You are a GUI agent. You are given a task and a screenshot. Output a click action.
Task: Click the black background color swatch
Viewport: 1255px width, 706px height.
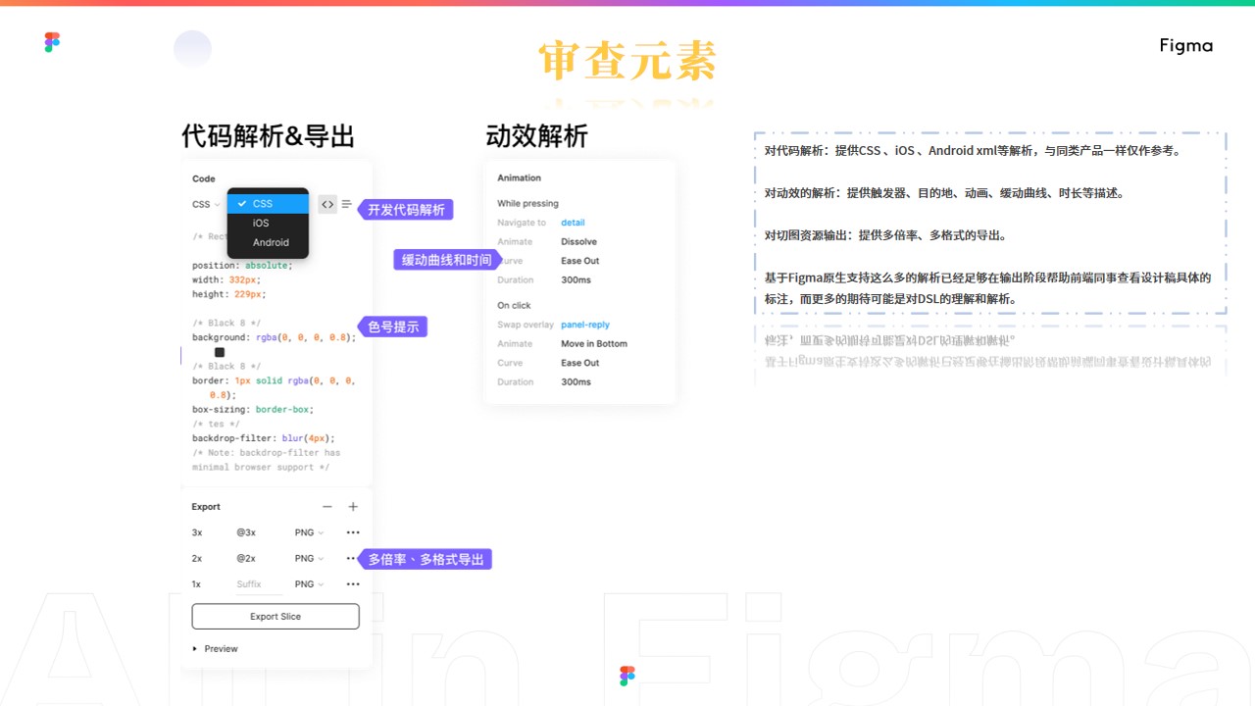coord(220,352)
